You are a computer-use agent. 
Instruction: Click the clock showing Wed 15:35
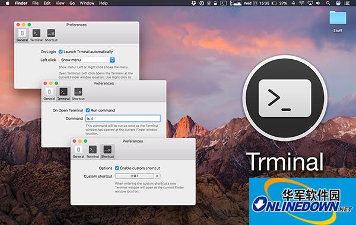point(256,3)
